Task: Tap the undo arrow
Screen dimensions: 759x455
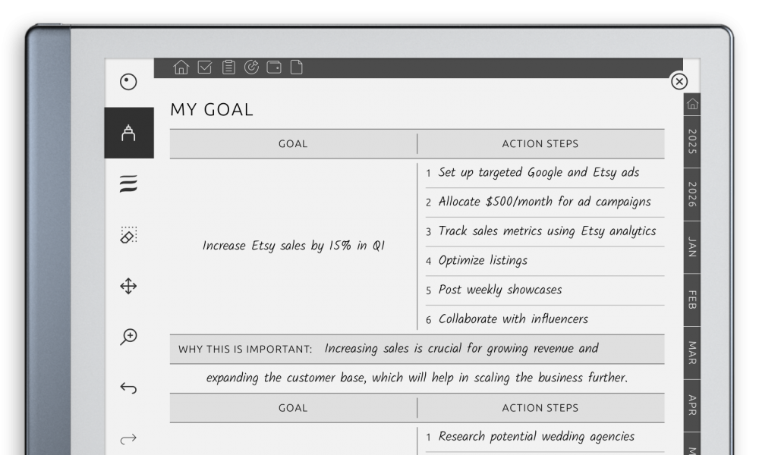Action: click(x=128, y=388)
